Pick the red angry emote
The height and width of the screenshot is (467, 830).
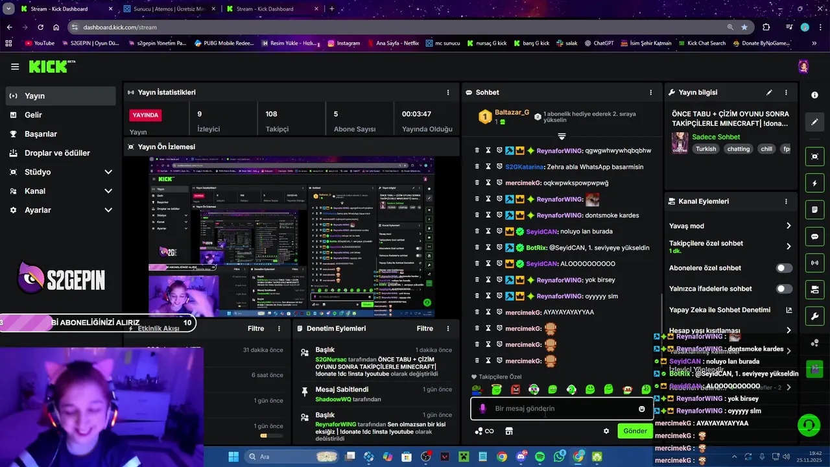[516, 389]
